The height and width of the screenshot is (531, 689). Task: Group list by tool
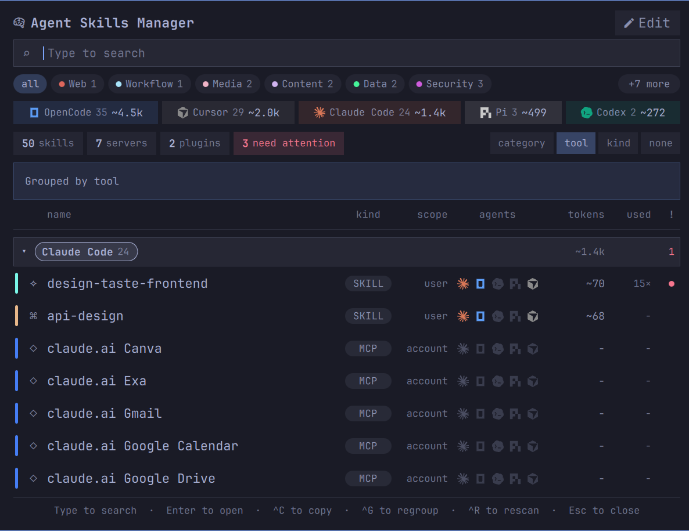coord(576,143)
